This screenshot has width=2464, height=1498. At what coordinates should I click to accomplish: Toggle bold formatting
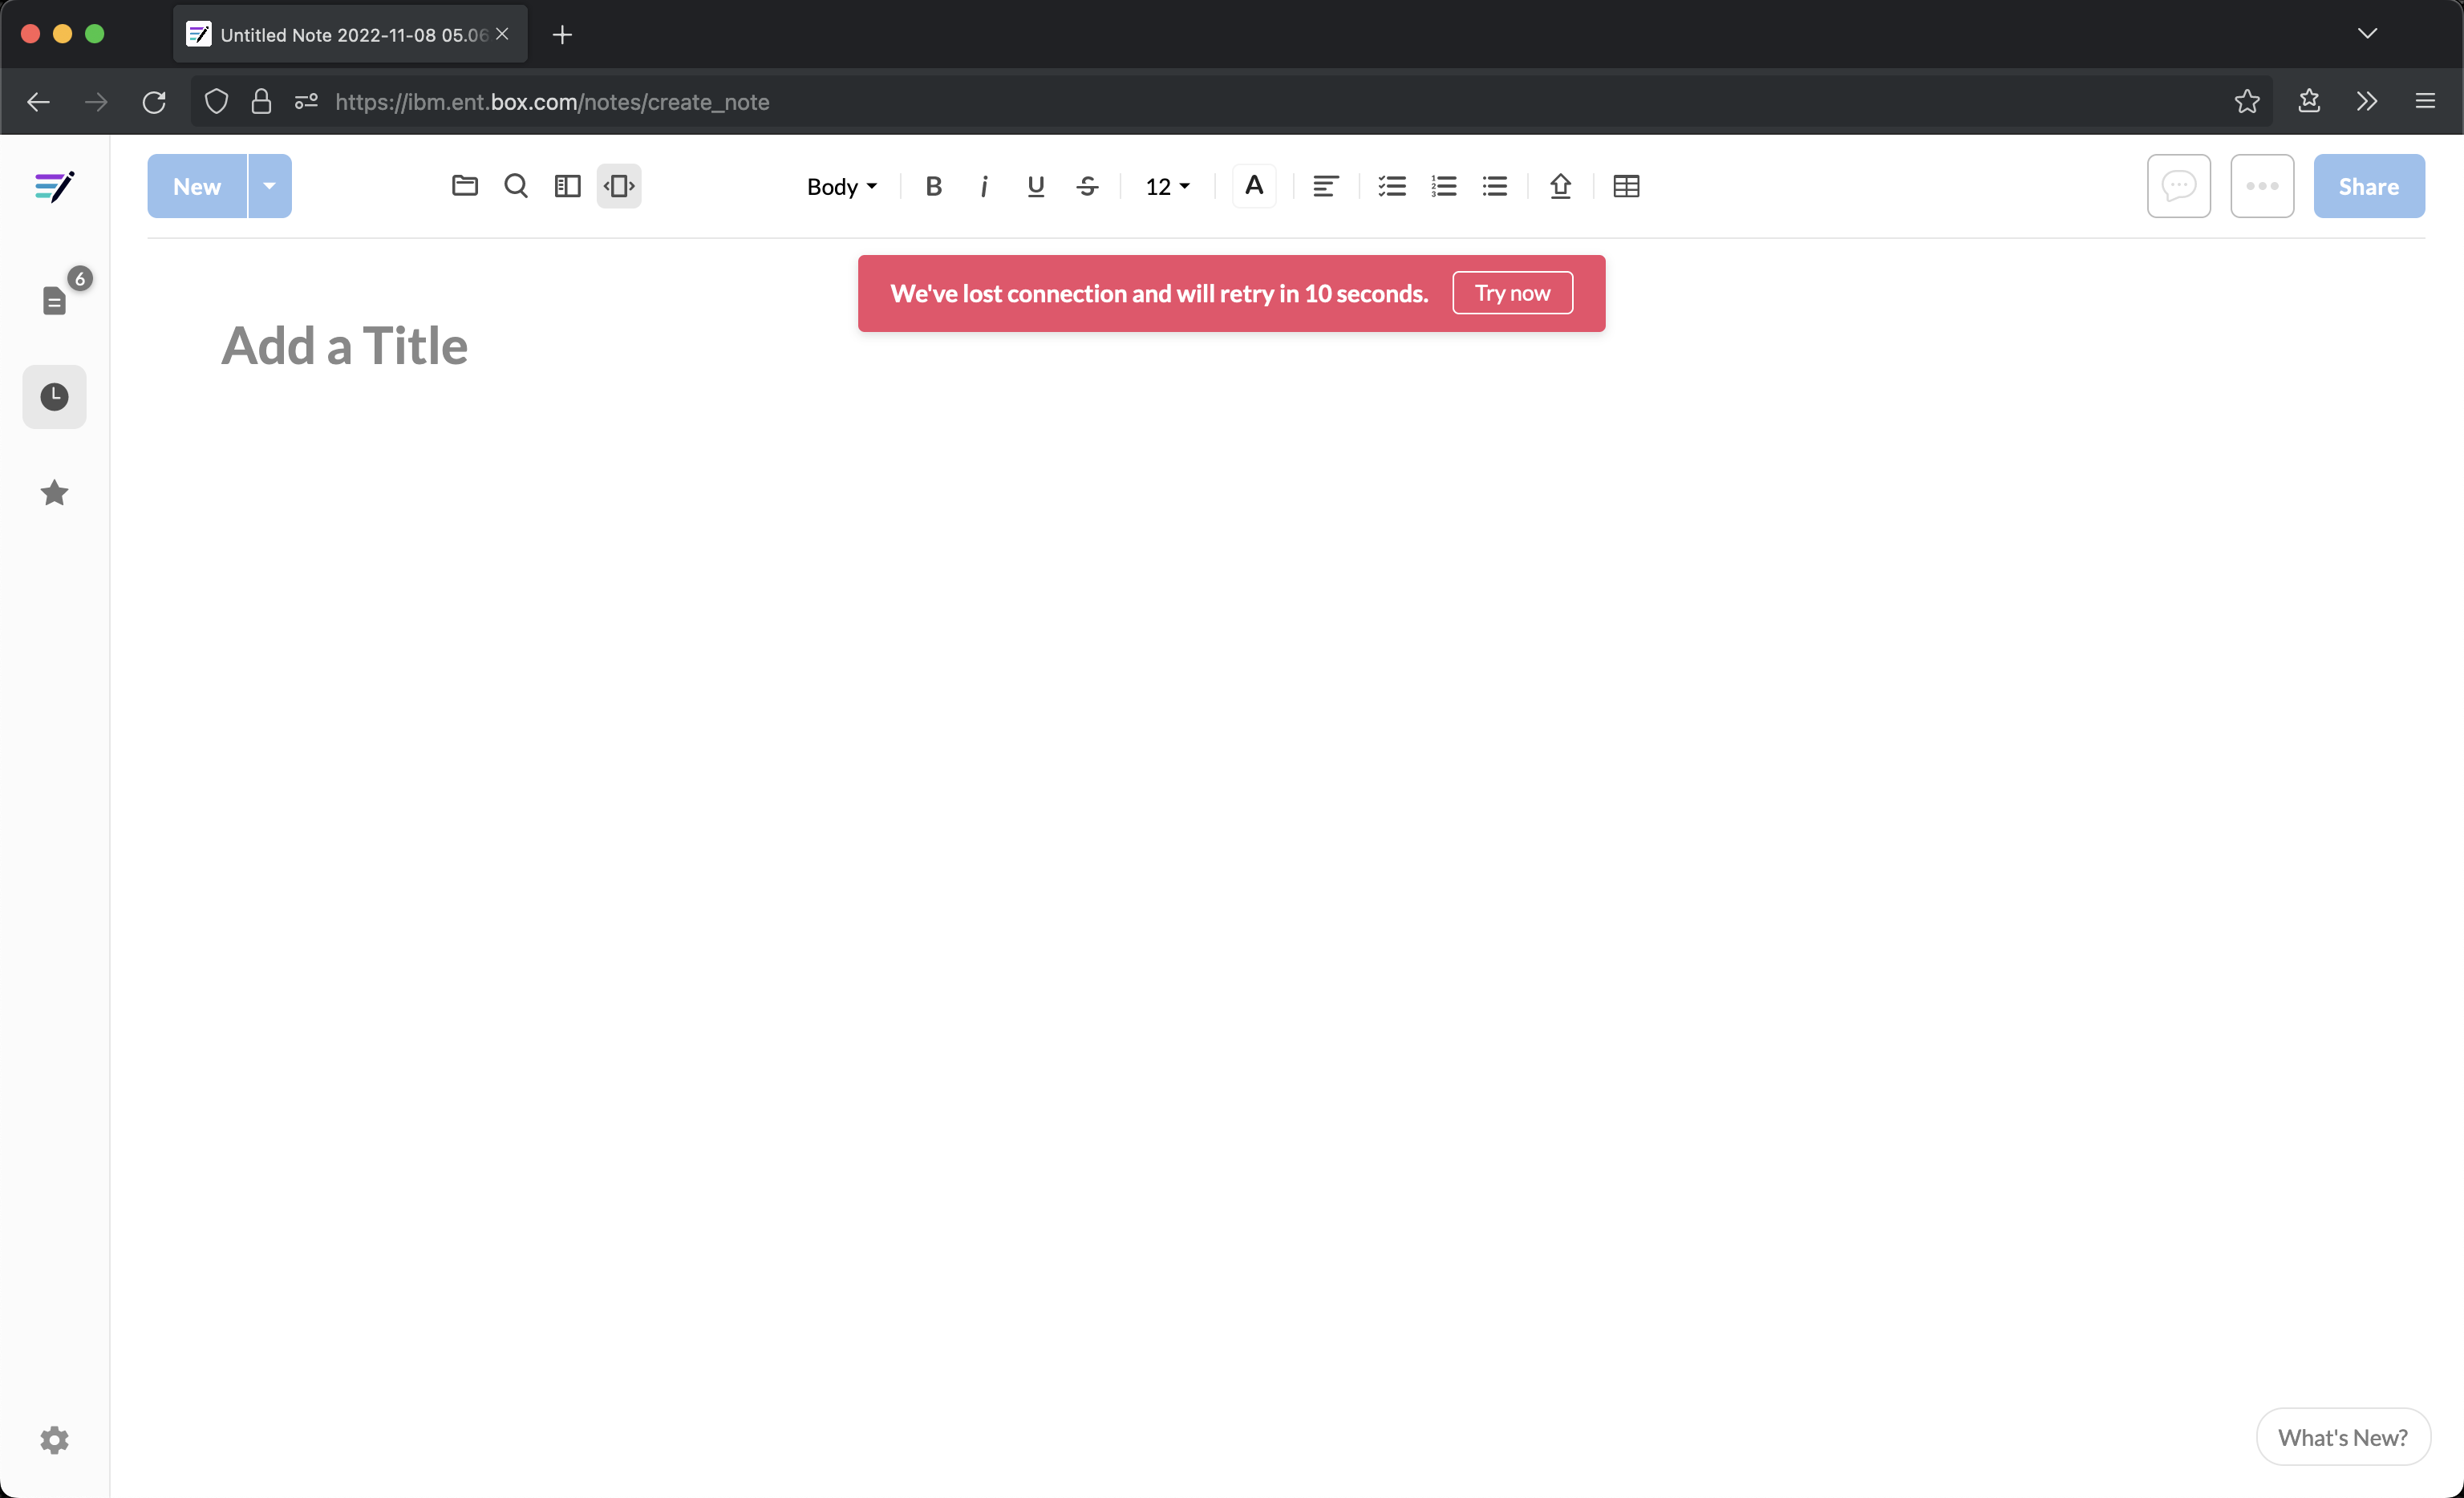934,186
